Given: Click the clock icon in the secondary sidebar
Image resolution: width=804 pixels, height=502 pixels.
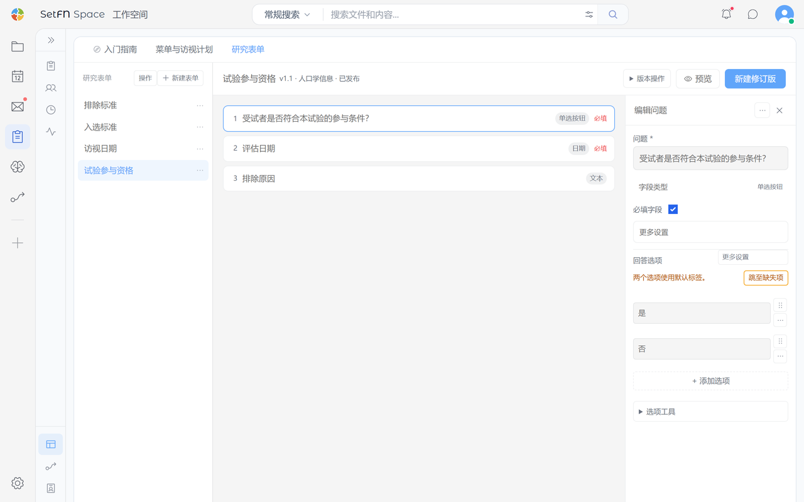Looking at the screenshot, I should 51,110.
